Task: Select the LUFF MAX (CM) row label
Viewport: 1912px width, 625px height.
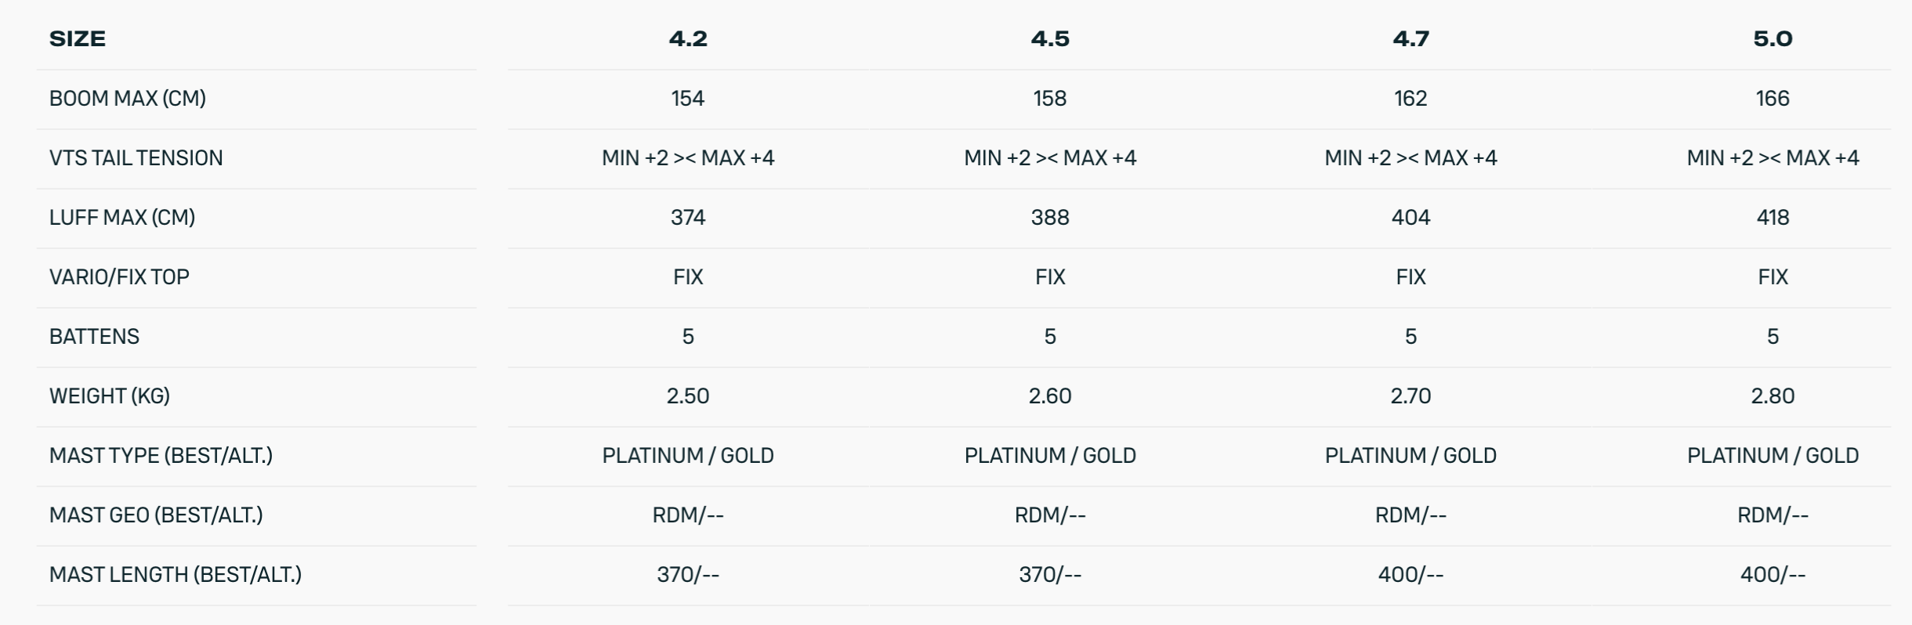Action: 122,218
